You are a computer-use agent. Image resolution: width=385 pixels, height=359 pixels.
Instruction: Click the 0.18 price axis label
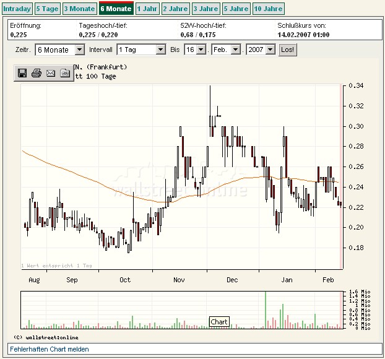356,248
